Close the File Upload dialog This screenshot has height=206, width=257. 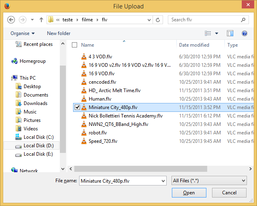[x=248, y=4]
